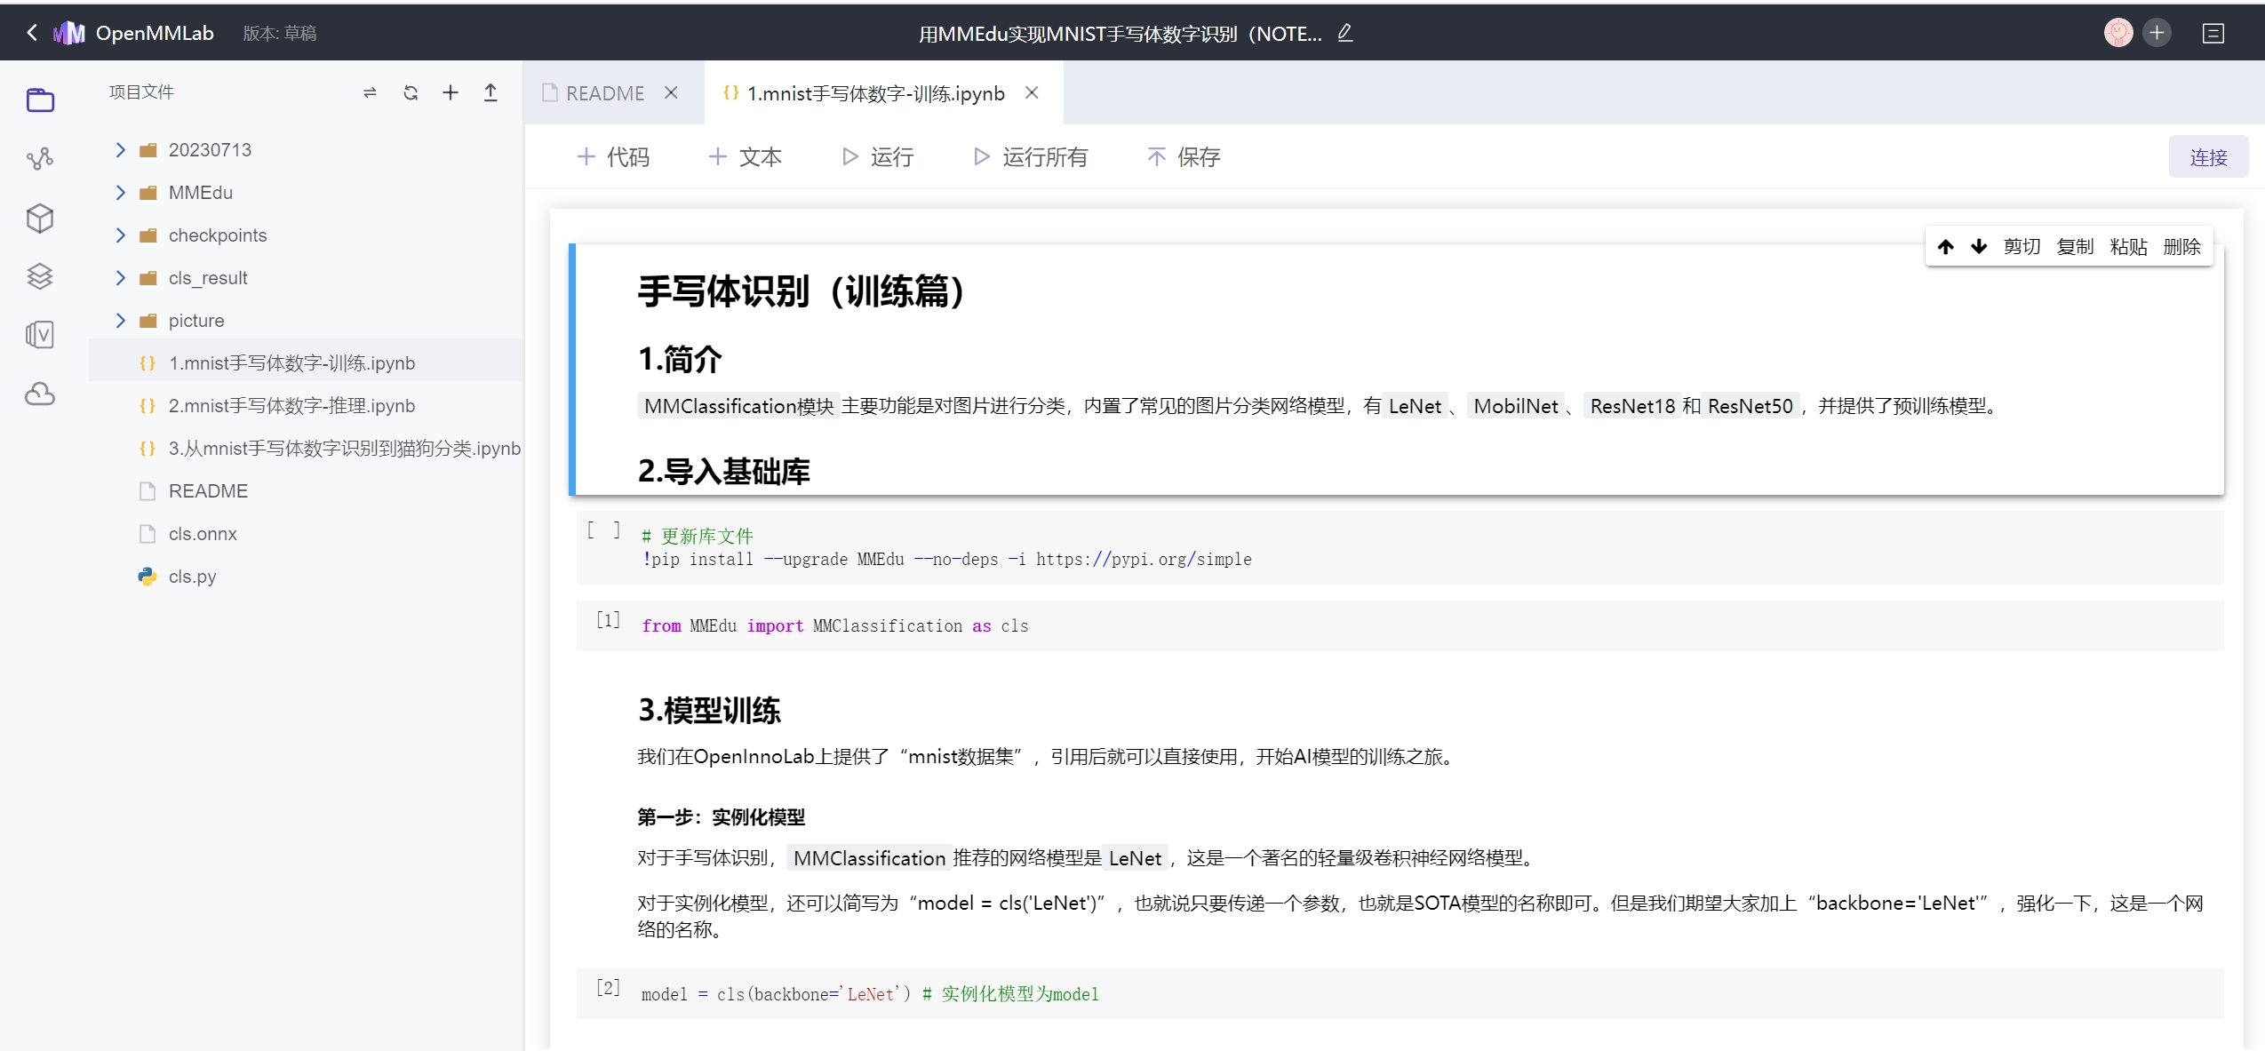Image resolution: width=2265 pixels, height=1051 pixels.
Task: Cut the cell with 剪切
Action: 2022,247
